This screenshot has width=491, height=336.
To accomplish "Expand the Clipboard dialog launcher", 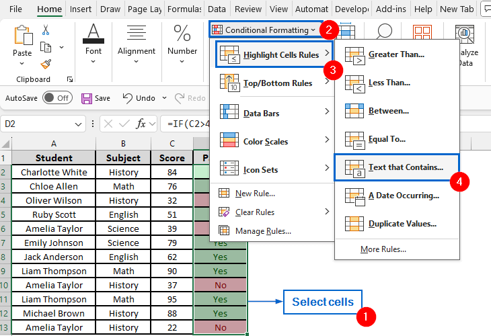I will click(70, 79).
